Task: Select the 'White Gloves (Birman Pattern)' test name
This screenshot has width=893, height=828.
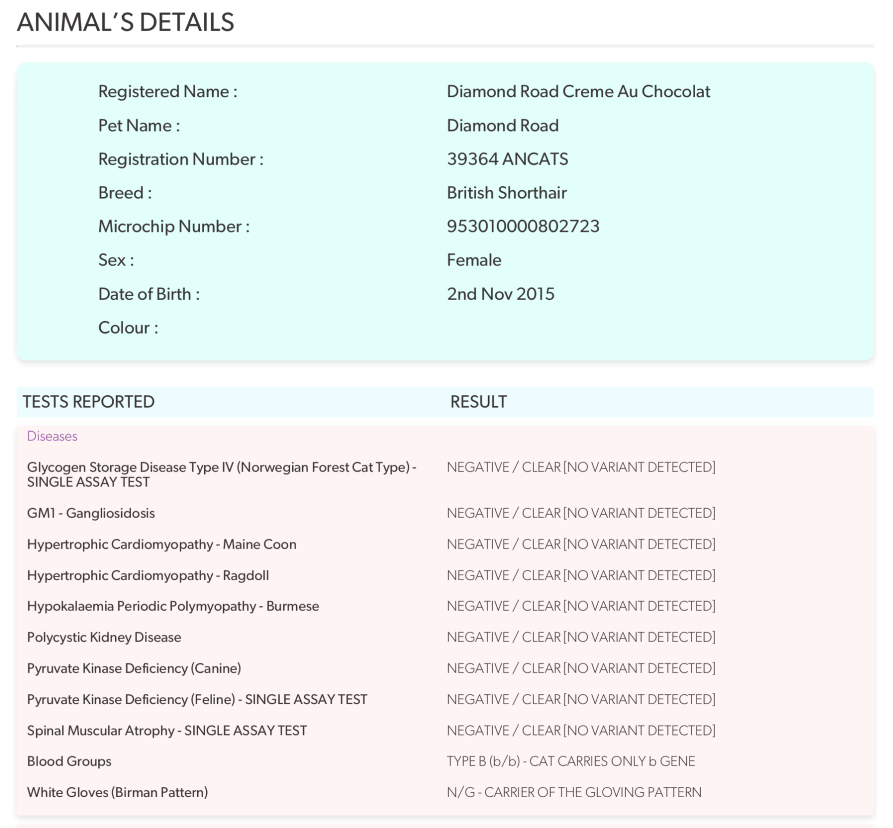Action: click(117, 793)
